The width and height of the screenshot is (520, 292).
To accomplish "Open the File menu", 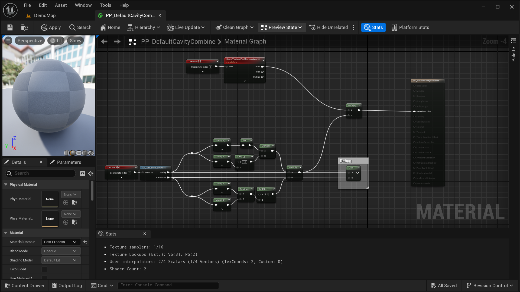I will [27, 5].
